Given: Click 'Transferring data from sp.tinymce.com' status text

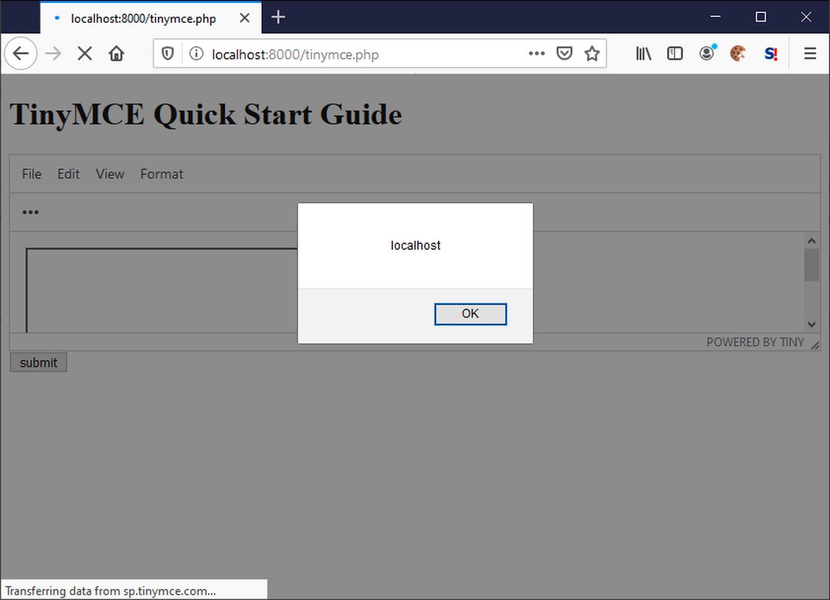Looking at the screenshot, I should point(111,591).
